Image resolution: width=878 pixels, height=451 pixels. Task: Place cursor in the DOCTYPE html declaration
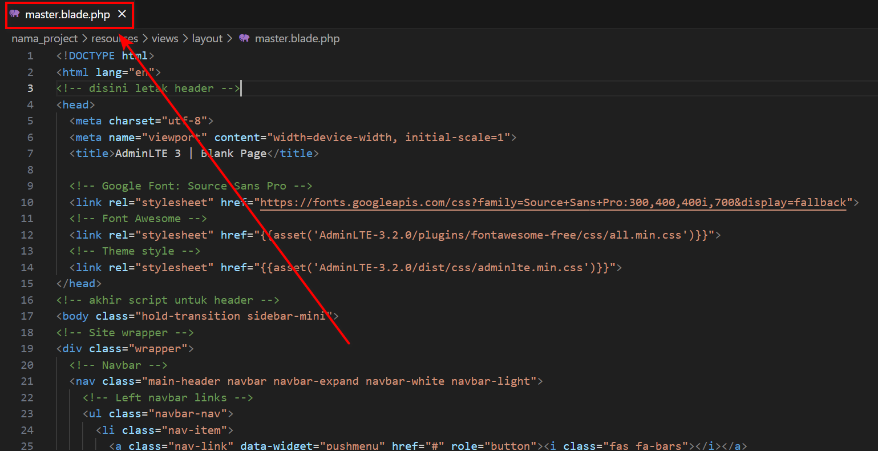[106, 56]
